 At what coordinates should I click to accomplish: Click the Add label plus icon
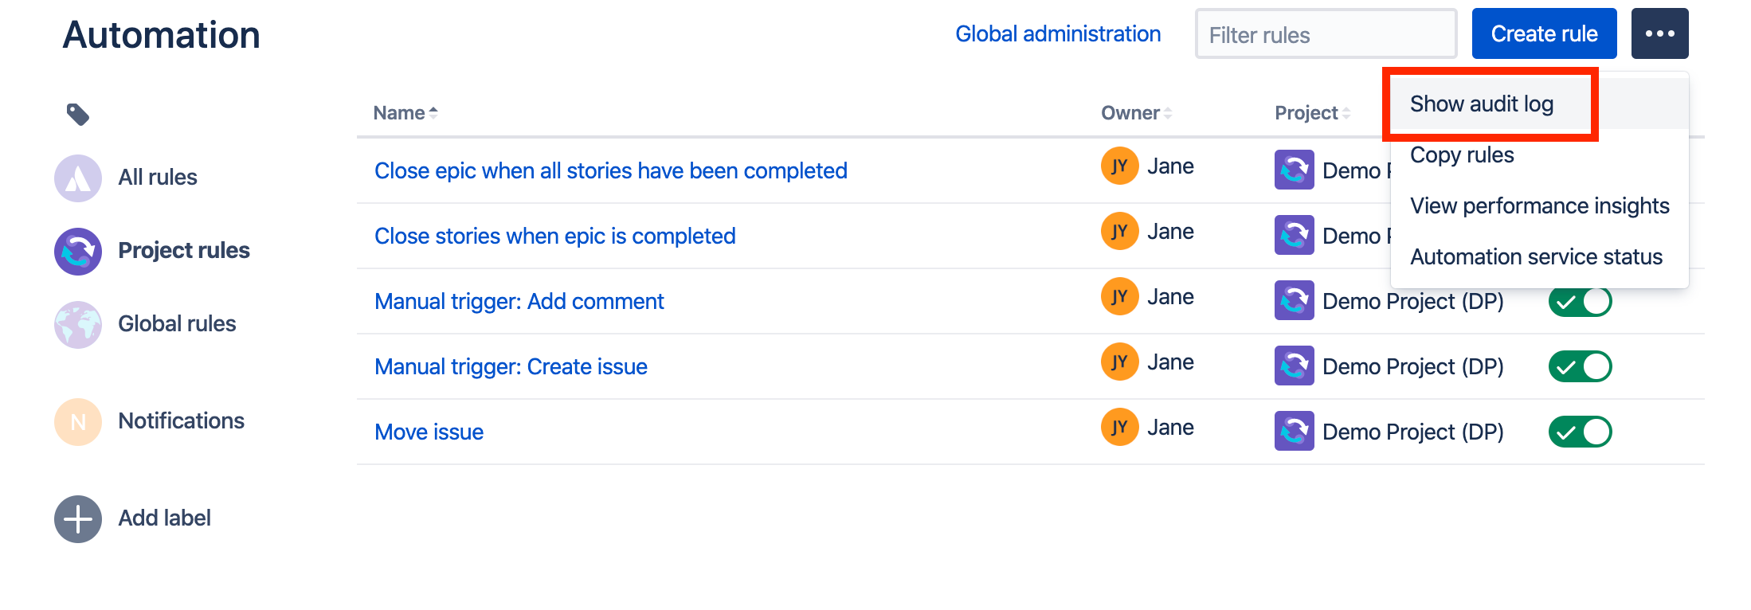[78, 518]
